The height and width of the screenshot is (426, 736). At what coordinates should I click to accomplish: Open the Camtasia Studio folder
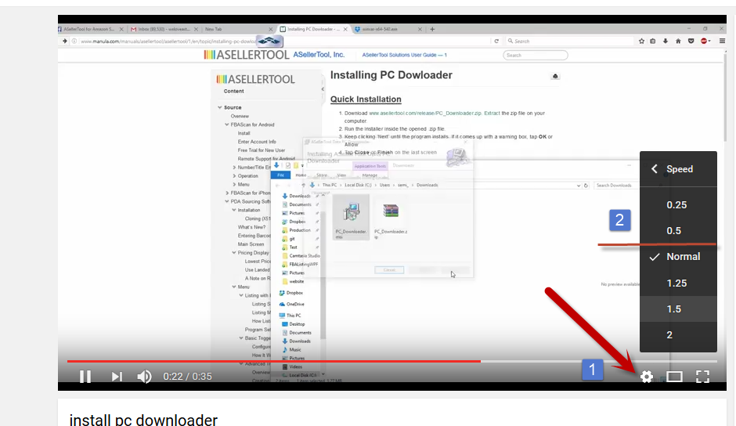pyautogui.click(x=301, y=256)
